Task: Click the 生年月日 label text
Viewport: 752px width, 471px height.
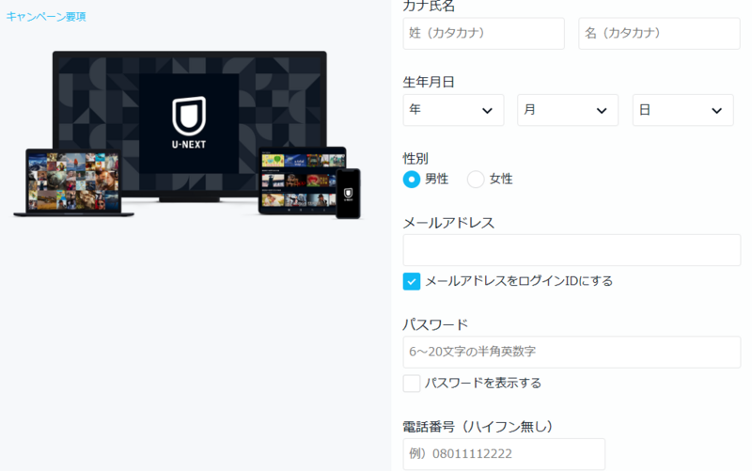Action: tap(429, 82)
